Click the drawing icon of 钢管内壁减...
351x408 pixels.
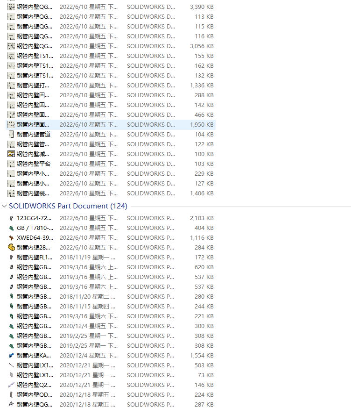click(x=11, y=154)
